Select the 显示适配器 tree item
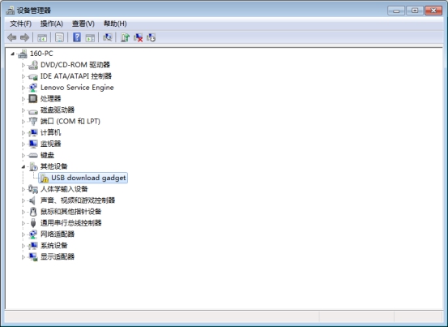 [x=58, y=256]
